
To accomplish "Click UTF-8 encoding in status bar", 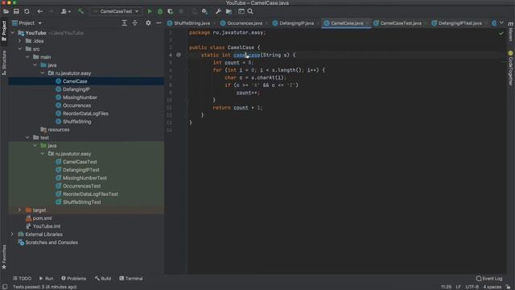I will [x=472, y=287].
